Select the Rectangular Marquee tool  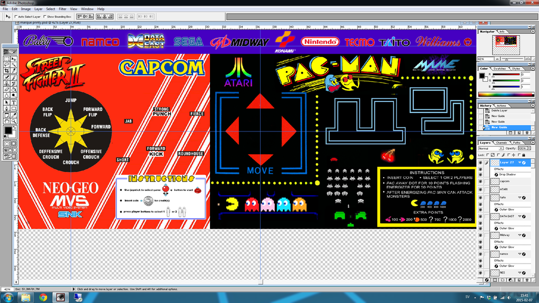[6, 59]
